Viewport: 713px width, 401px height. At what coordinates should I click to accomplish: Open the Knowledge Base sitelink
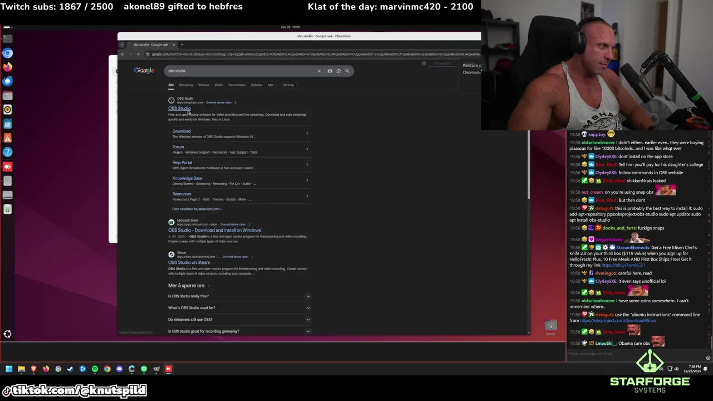pos(187,178)
